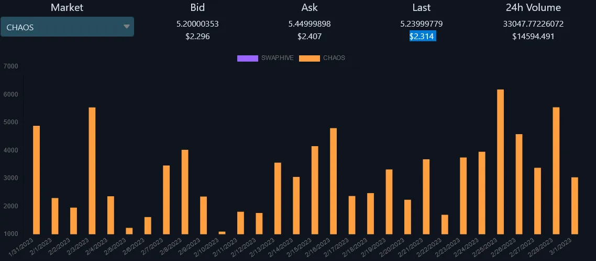Click the 2/2/2023 volume bar
596x261 pixels.
[74, 221]
